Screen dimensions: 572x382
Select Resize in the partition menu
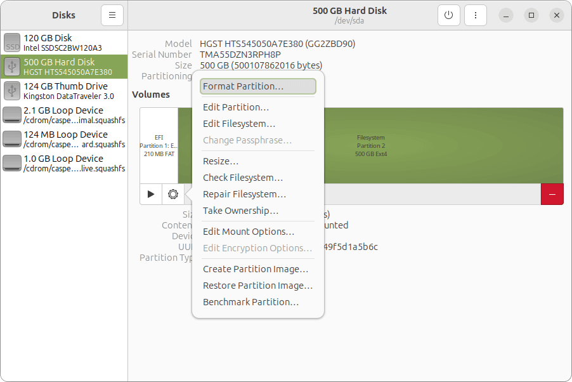click(221, 161)
